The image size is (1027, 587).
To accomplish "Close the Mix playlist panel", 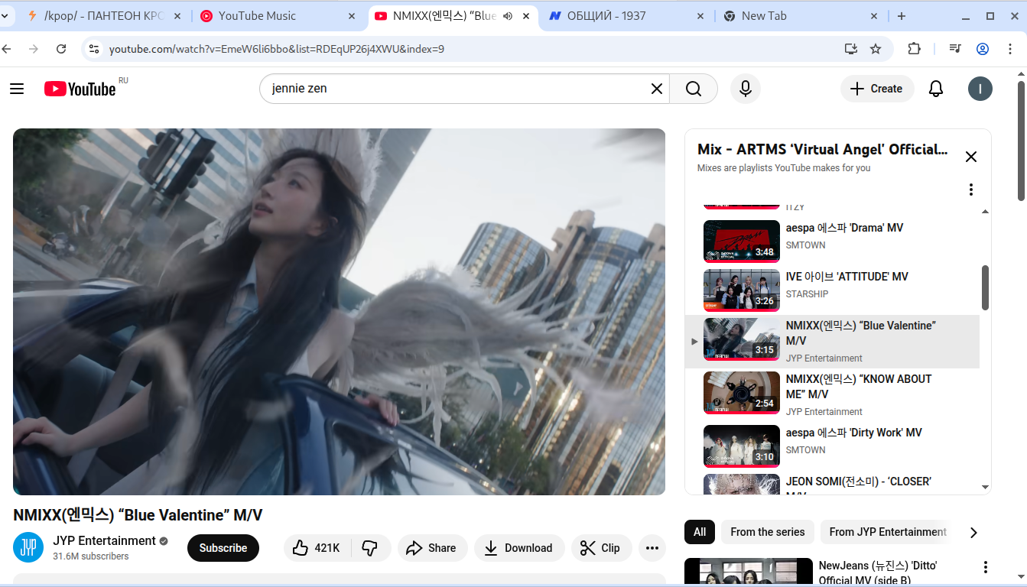I will click(x=971, y=157).
